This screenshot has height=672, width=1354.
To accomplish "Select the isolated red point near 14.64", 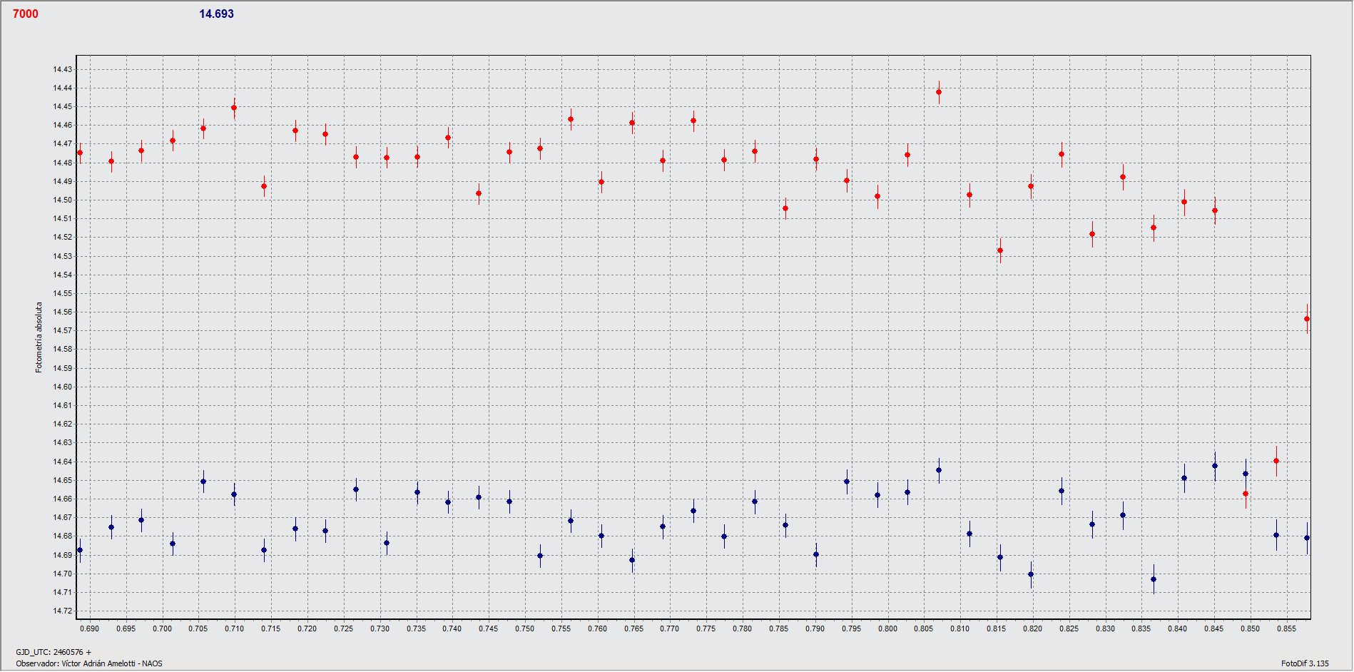I will coord(1276,461).
